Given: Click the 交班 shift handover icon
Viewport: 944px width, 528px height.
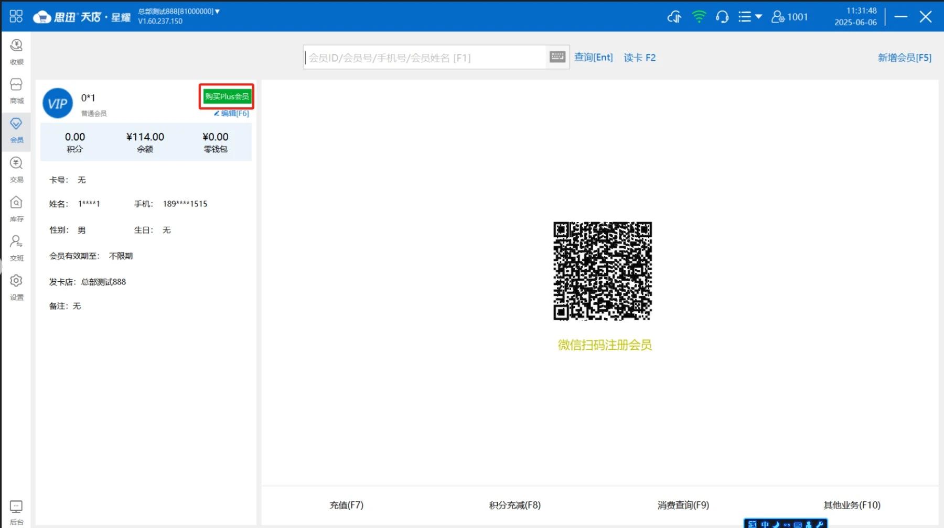Looking at the screenshot, I should (x=16, y=247).
